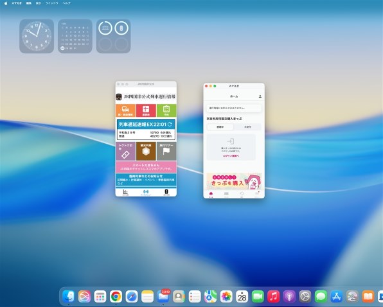The width and height of the screenshot is (383, 307).
Task: Minimize the スマえき window with yellow button
Action: click(211, 86)
